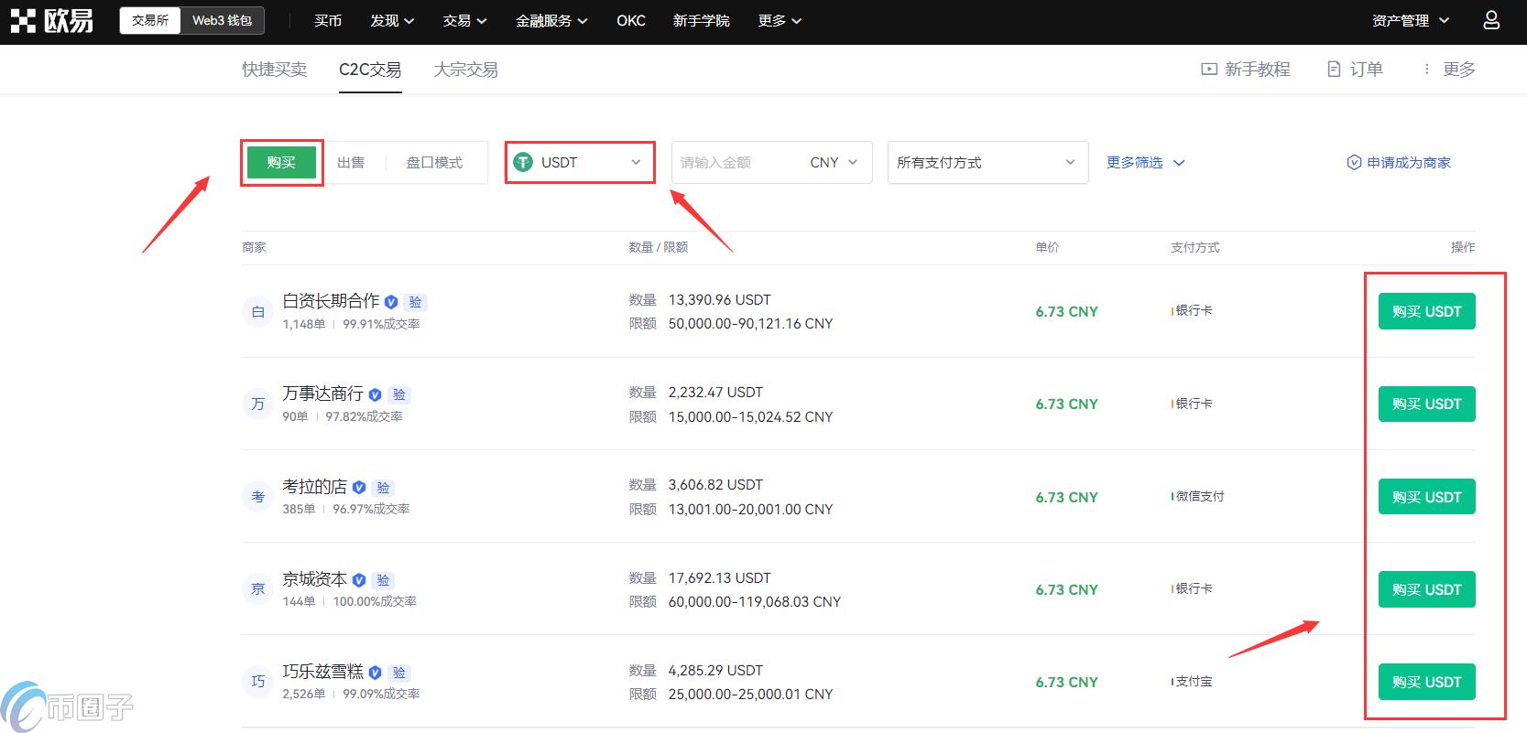The width and height of the screenshot is (1527, 733).
Task: Click verified badge next to 考拉的店
Action: pyautogui.click(x=359, y=488)
